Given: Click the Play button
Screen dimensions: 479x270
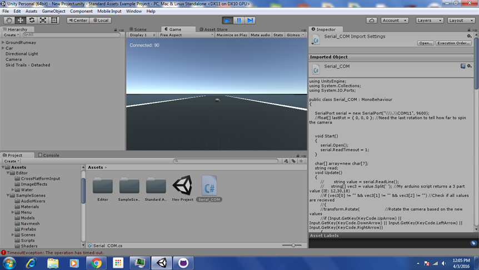Looking at the screenshot, I should click(227, 21).
